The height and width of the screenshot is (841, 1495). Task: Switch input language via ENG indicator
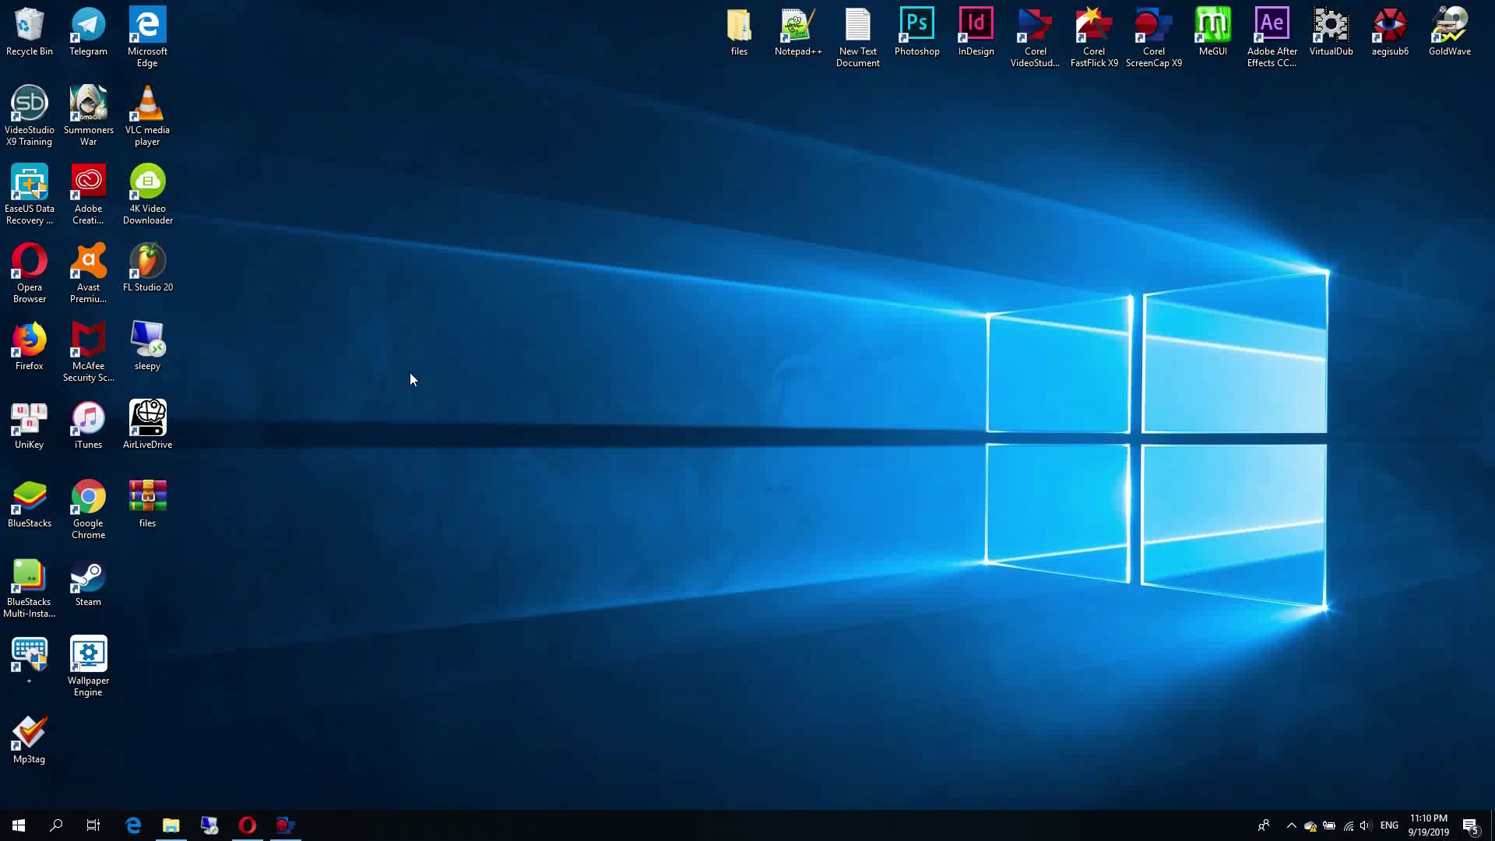(1389, 825)
